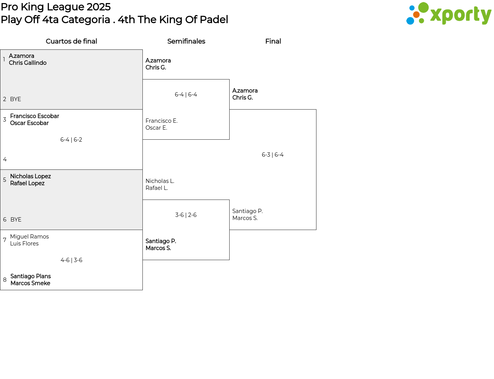This screenshot has height=379, width=494.
Task: Open the 6-4 | 6-4 semifinal score
Action: (186, 95)
